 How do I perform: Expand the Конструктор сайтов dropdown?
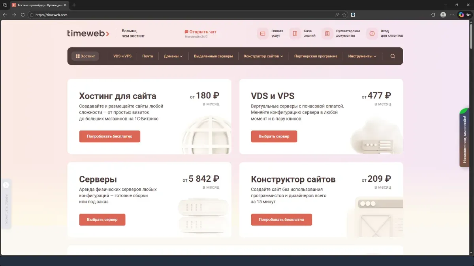263,56
